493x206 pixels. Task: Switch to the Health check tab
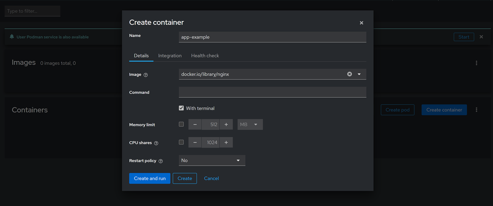point(205,55)
